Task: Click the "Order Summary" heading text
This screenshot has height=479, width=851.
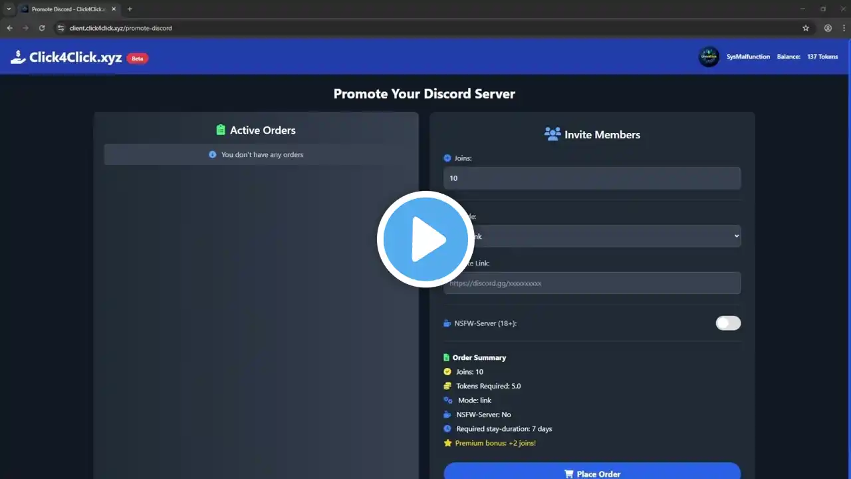Action: (x=479, y=357)
